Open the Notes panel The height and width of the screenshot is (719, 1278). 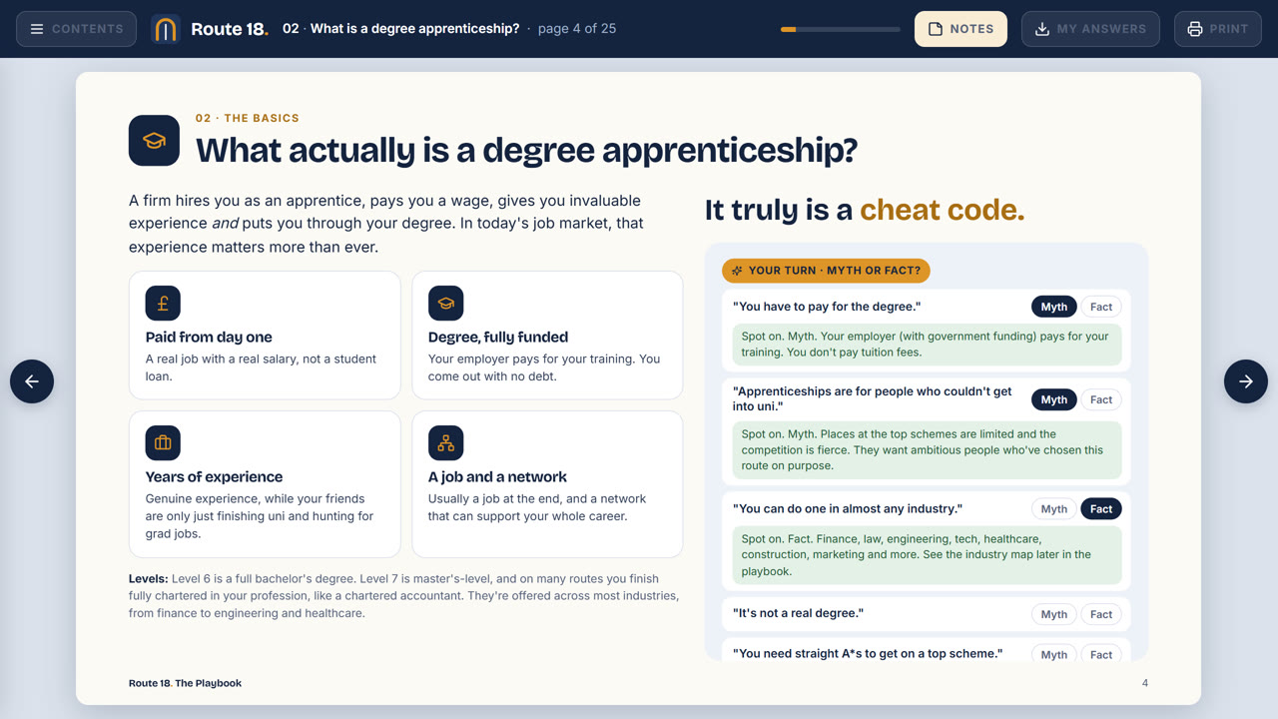[x=960, y=29]
